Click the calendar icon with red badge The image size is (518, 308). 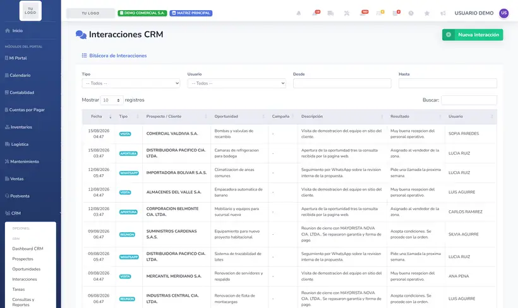[x=396, y=13]
